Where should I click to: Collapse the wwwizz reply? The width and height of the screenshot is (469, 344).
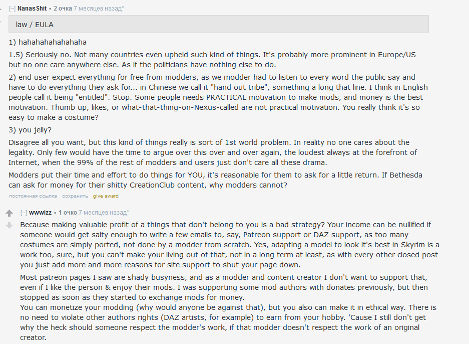click(24, 213)
